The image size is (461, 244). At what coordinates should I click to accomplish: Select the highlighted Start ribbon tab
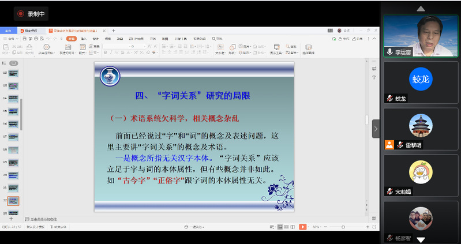[71, 39]
